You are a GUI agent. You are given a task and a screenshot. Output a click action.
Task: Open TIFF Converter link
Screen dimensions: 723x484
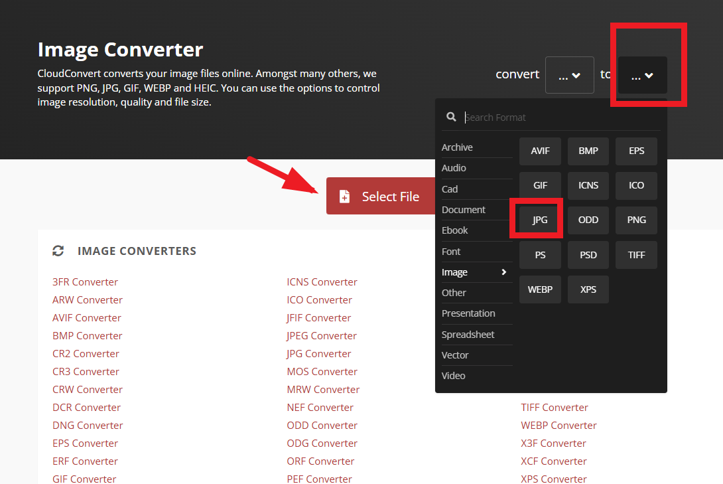[x=555, y=408]
